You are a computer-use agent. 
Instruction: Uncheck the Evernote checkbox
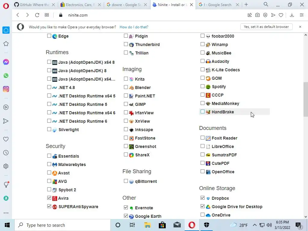pyautogui.click(x=126, y=208)
